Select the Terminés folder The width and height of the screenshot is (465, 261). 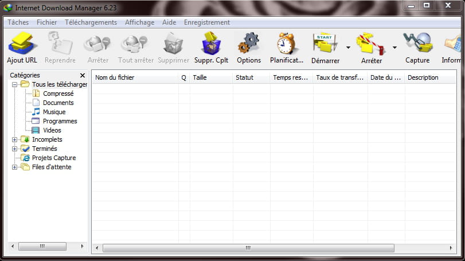coord(45,149)
